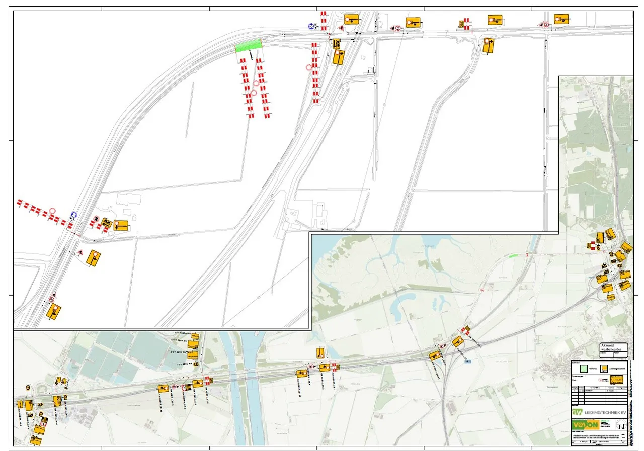The image size is (644, 451).
Task: Click the small blue marker on the overview map
Action: click(468, 362)
